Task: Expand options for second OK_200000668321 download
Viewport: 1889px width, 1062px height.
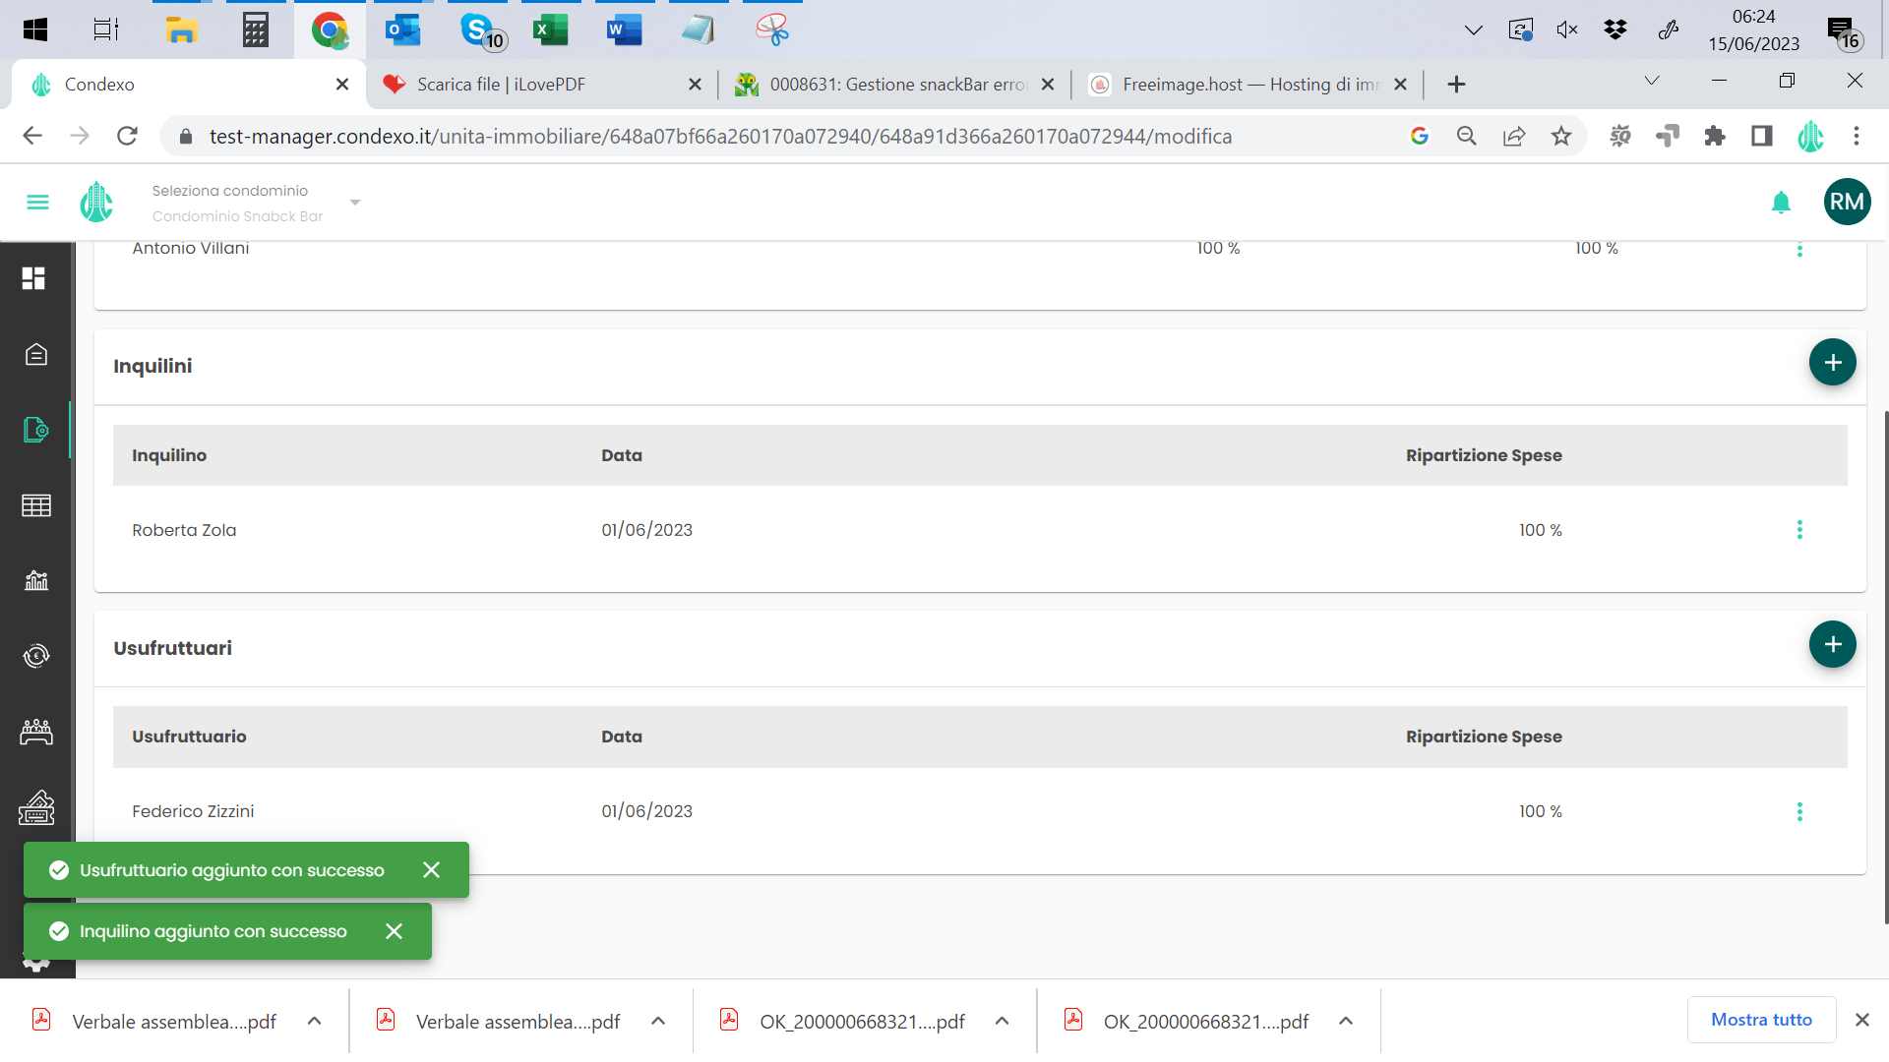Action: click(x=1346, y=1021)
